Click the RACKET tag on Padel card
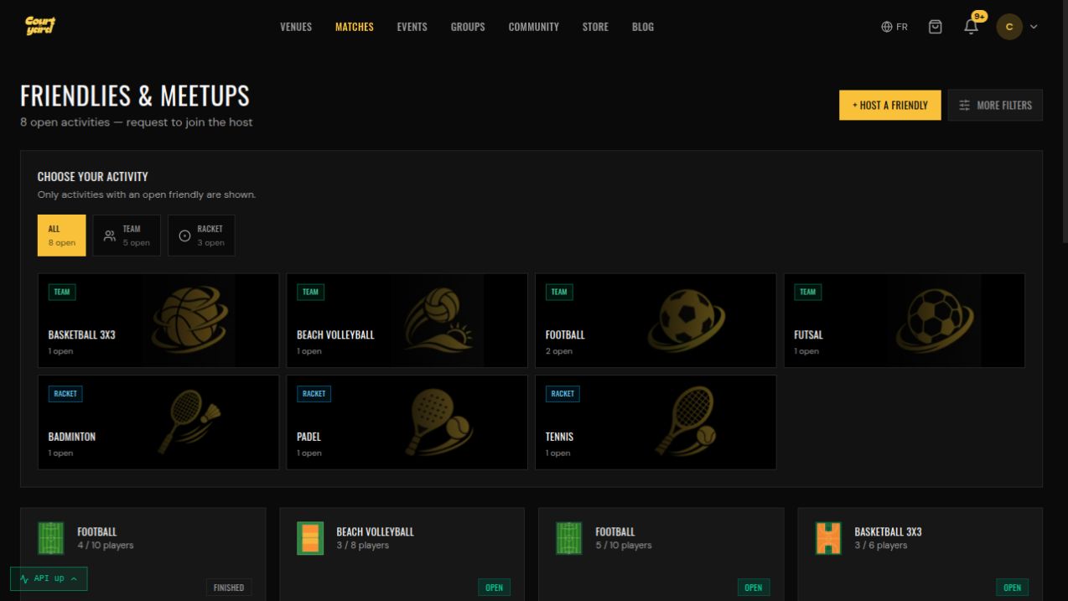The height and width of the screenshot is (601, 1068). pos(314,393)
